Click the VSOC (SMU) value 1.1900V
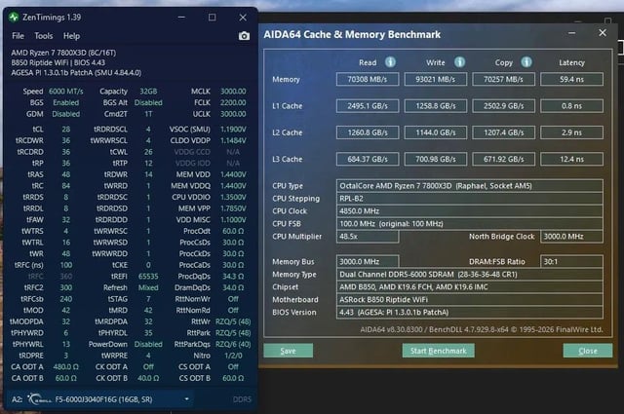This screenshot has height=414, width=624. [233, 130]
